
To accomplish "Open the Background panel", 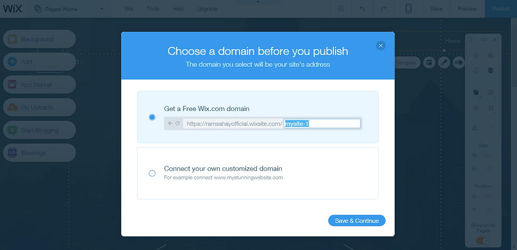I will [40, 39].
